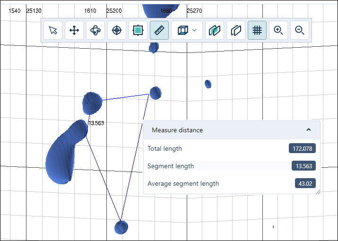Collapse the Measure distance panel chevron
338x241 pixels.
pos(309,130)
